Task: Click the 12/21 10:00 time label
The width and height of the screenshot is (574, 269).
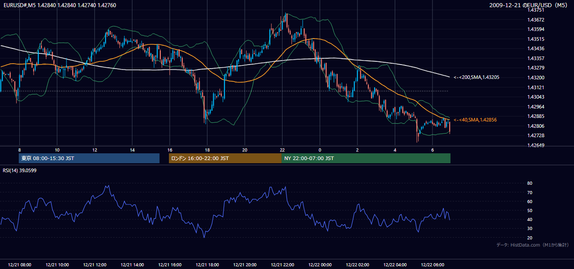Action: [57, 265]
